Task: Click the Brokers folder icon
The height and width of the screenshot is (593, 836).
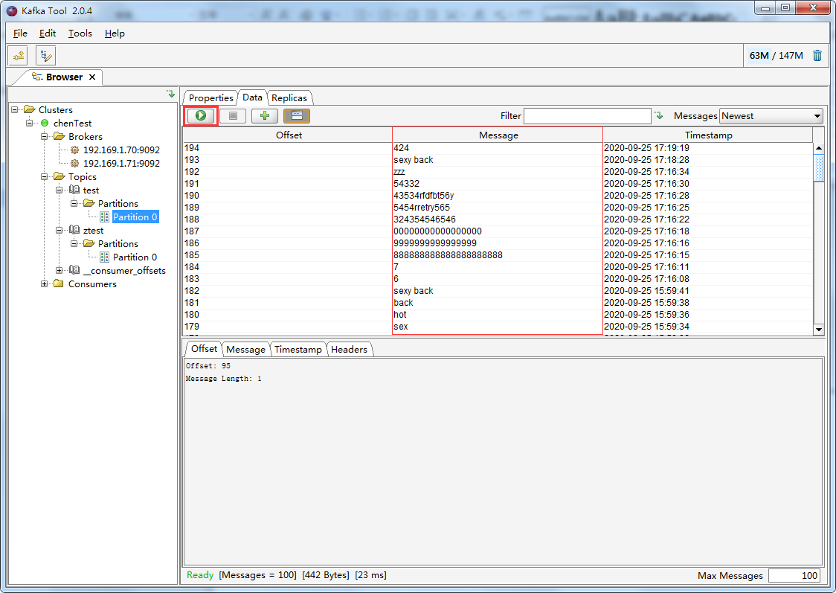Action: (x=59, y=136)
